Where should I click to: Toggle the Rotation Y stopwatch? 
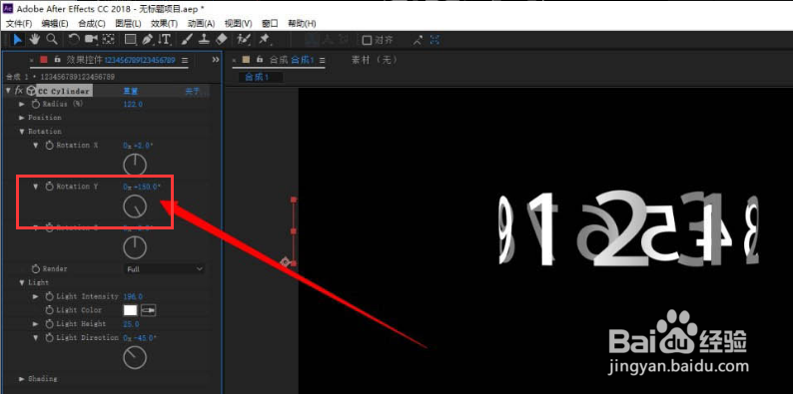pyautogui.click(x=49, y=187)
